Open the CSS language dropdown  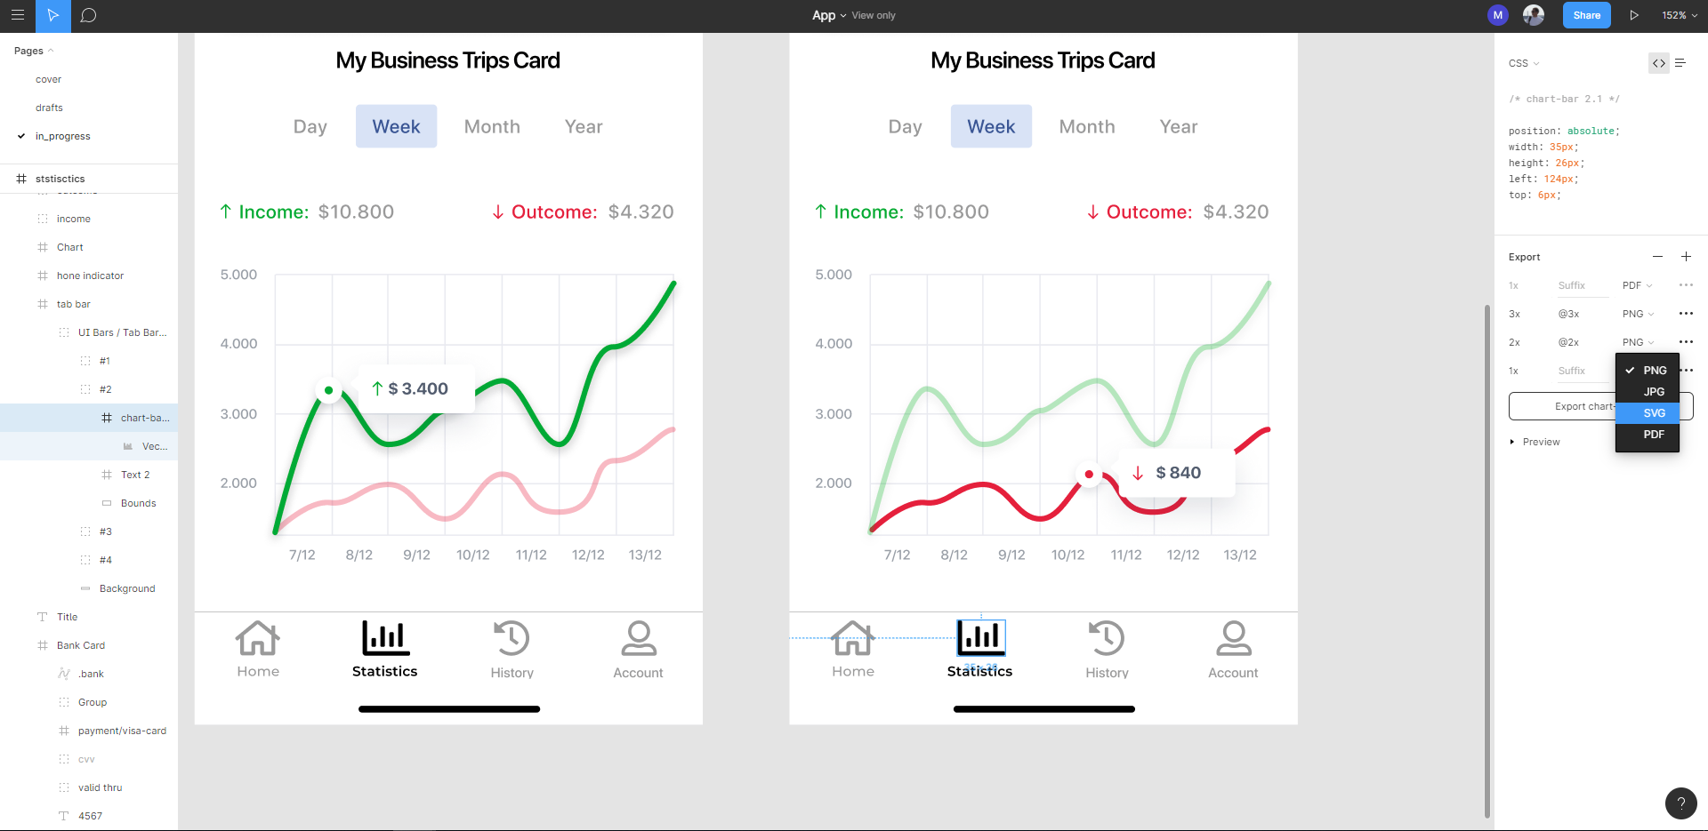tap(1523, 63)
